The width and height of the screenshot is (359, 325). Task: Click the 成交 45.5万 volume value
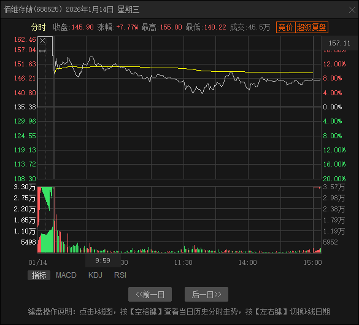point(259,27)
